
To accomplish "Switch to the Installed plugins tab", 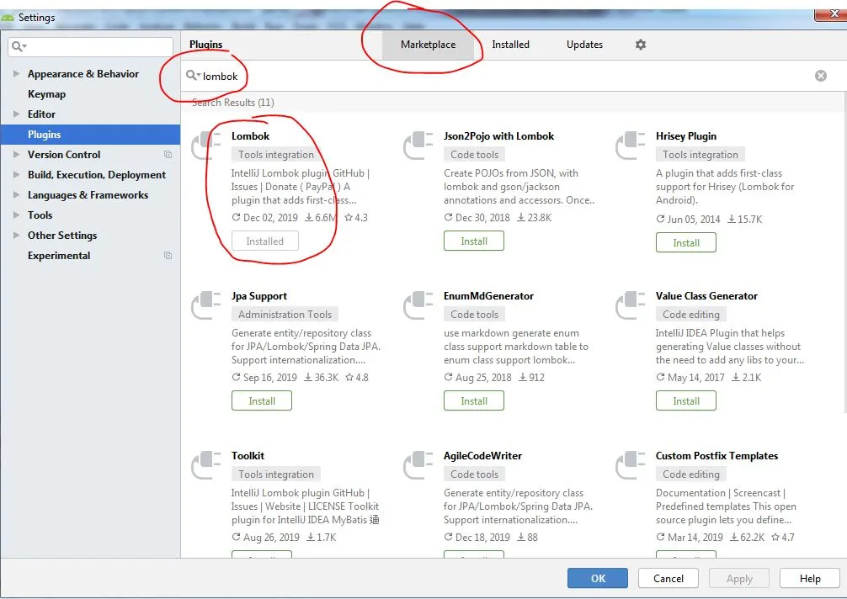I will pyautogui.click(x=510, y=45).
